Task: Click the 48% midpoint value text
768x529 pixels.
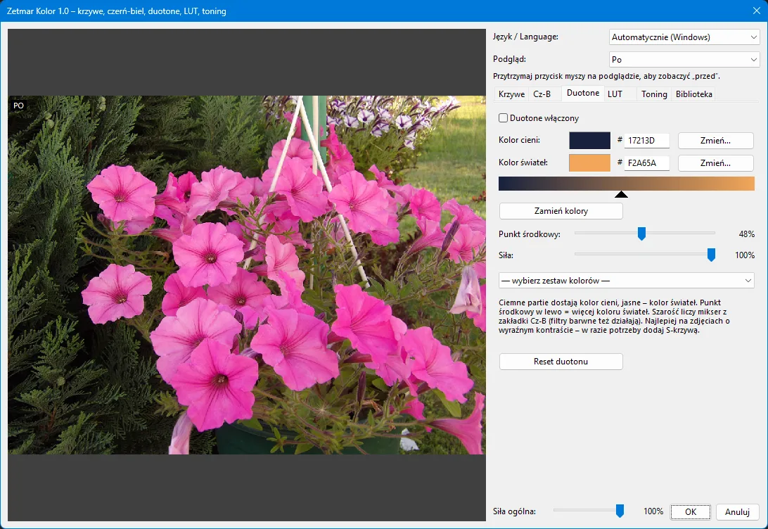Action: click(x=746, y=234)
